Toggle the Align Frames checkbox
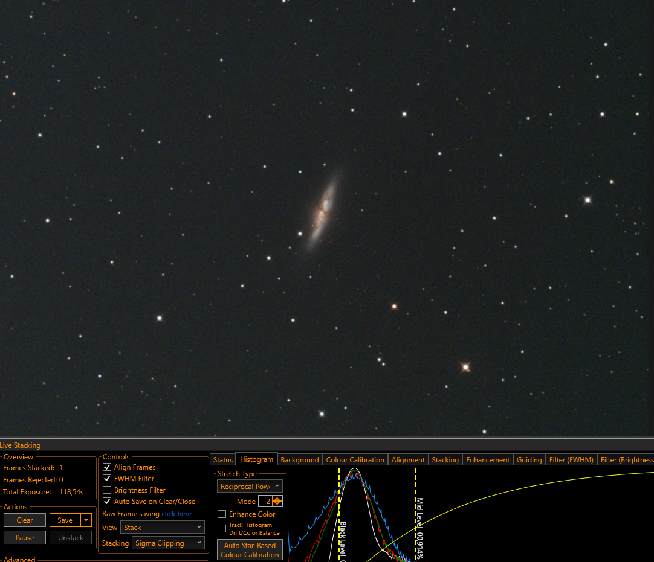 click(107, 467)
